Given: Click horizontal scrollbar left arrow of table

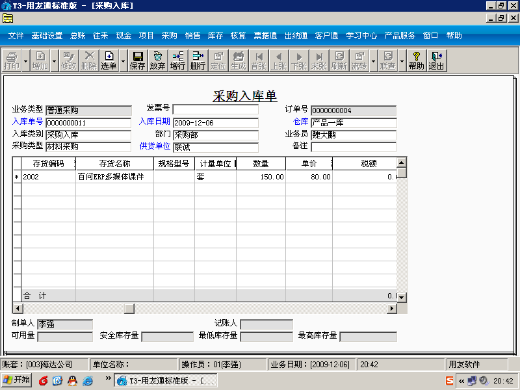Looking at the screenshot, I should 18,308.
